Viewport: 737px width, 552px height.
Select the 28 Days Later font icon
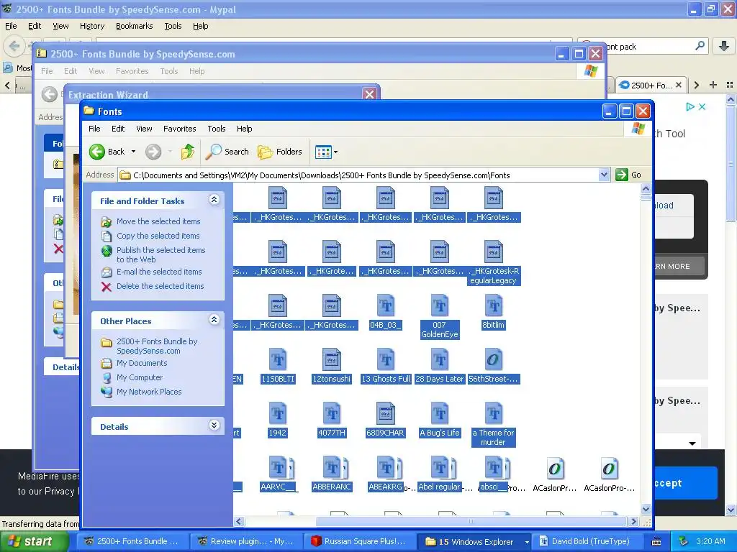440,366
